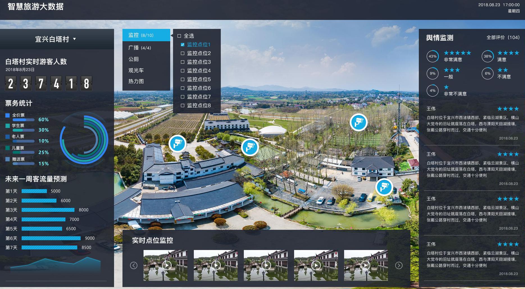Image resolution: width=525 pixels, height=289 pixels.
Task: Click the camera icon beside the parking lot
Action: point(384,187)
